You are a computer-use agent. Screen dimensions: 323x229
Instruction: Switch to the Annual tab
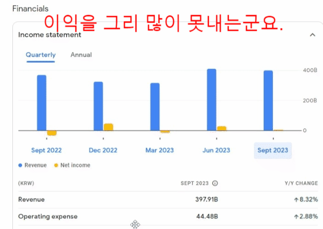click(81, 55)
